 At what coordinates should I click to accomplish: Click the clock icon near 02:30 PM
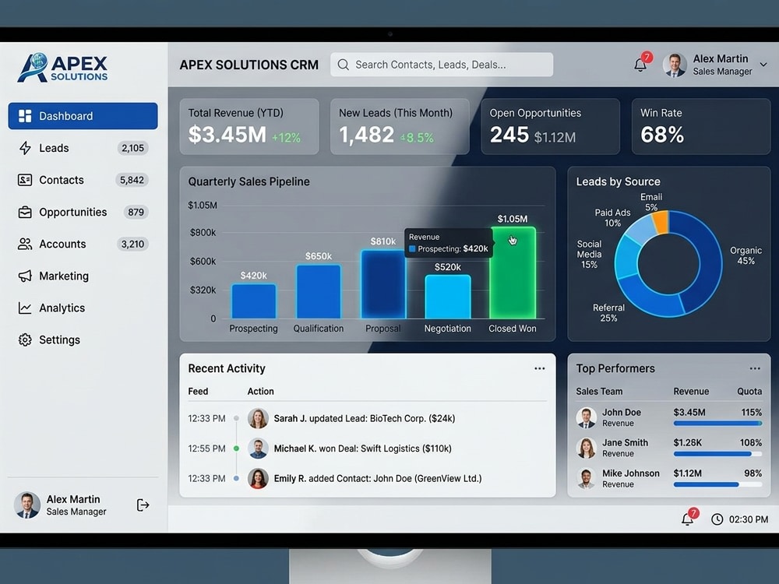click(717, 519)
